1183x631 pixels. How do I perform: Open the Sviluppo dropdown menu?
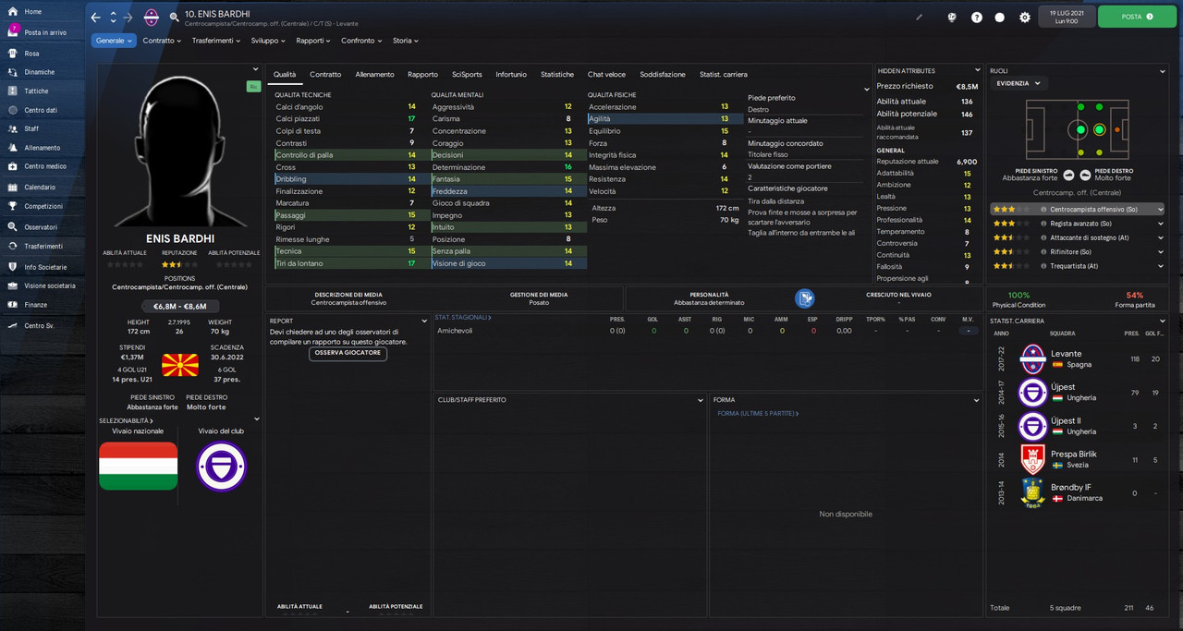[269, 41]
